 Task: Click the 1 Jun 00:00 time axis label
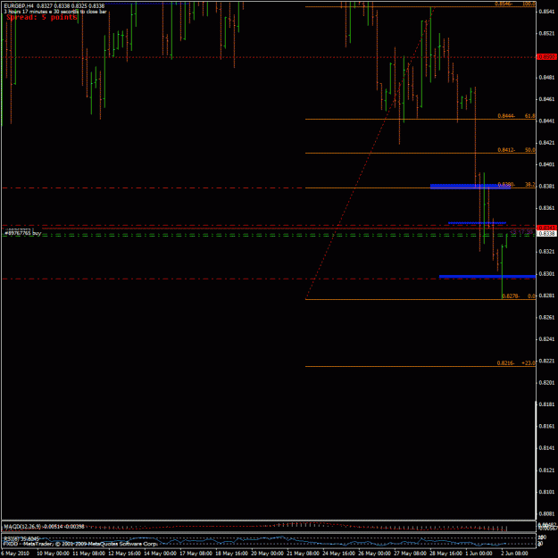(x=479, y=554)
